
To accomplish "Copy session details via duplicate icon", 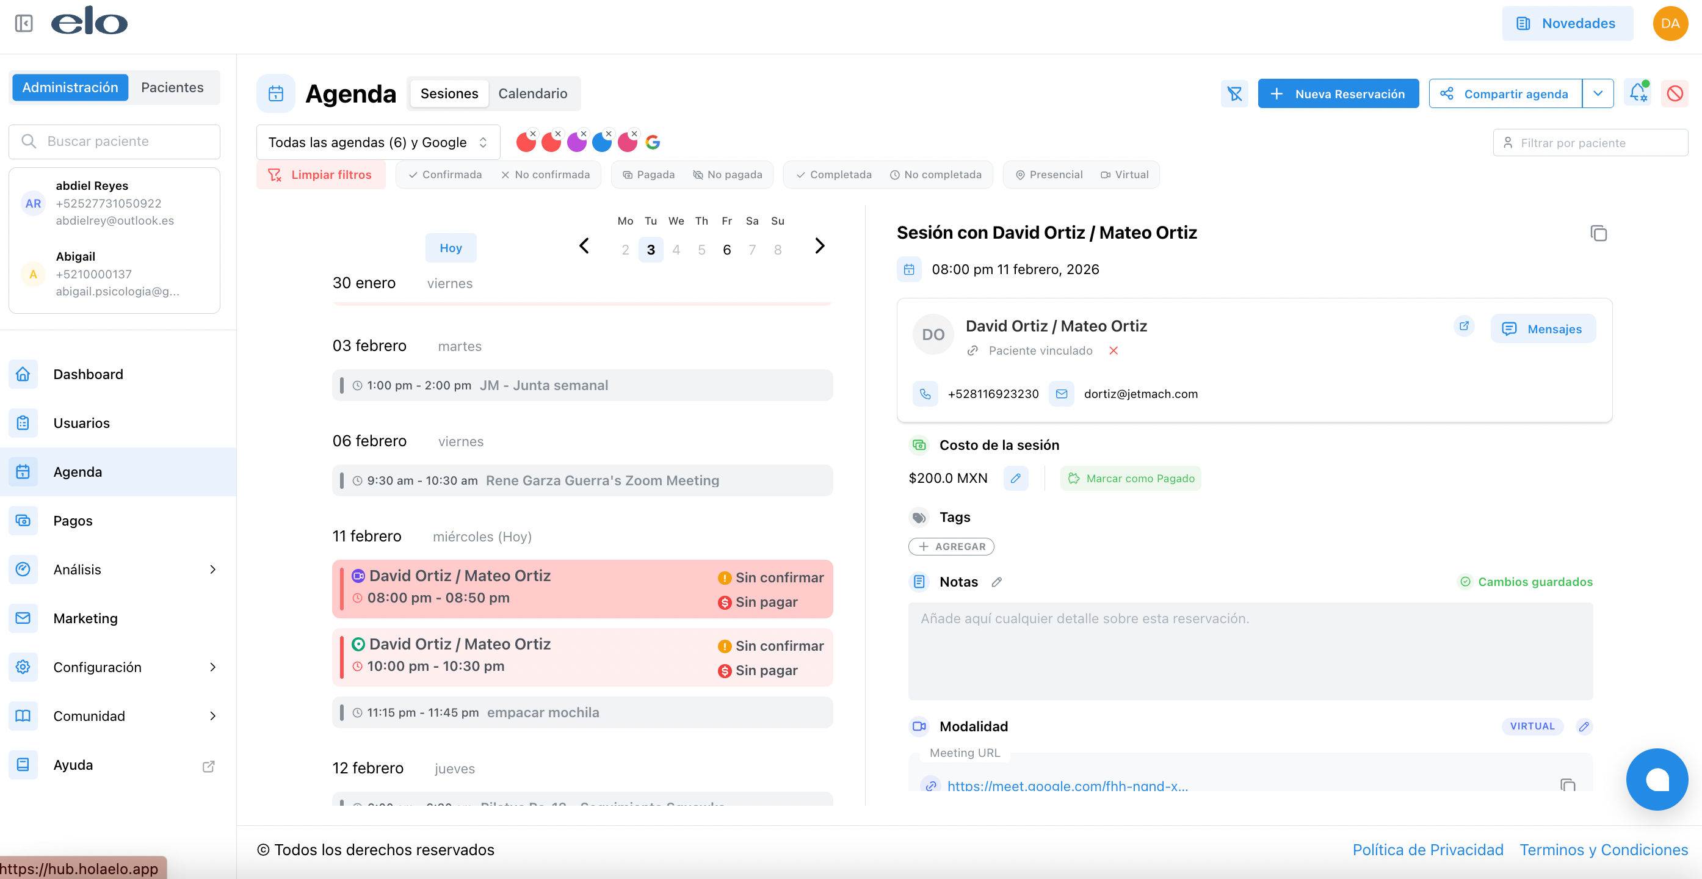I will pos(1598,233).
